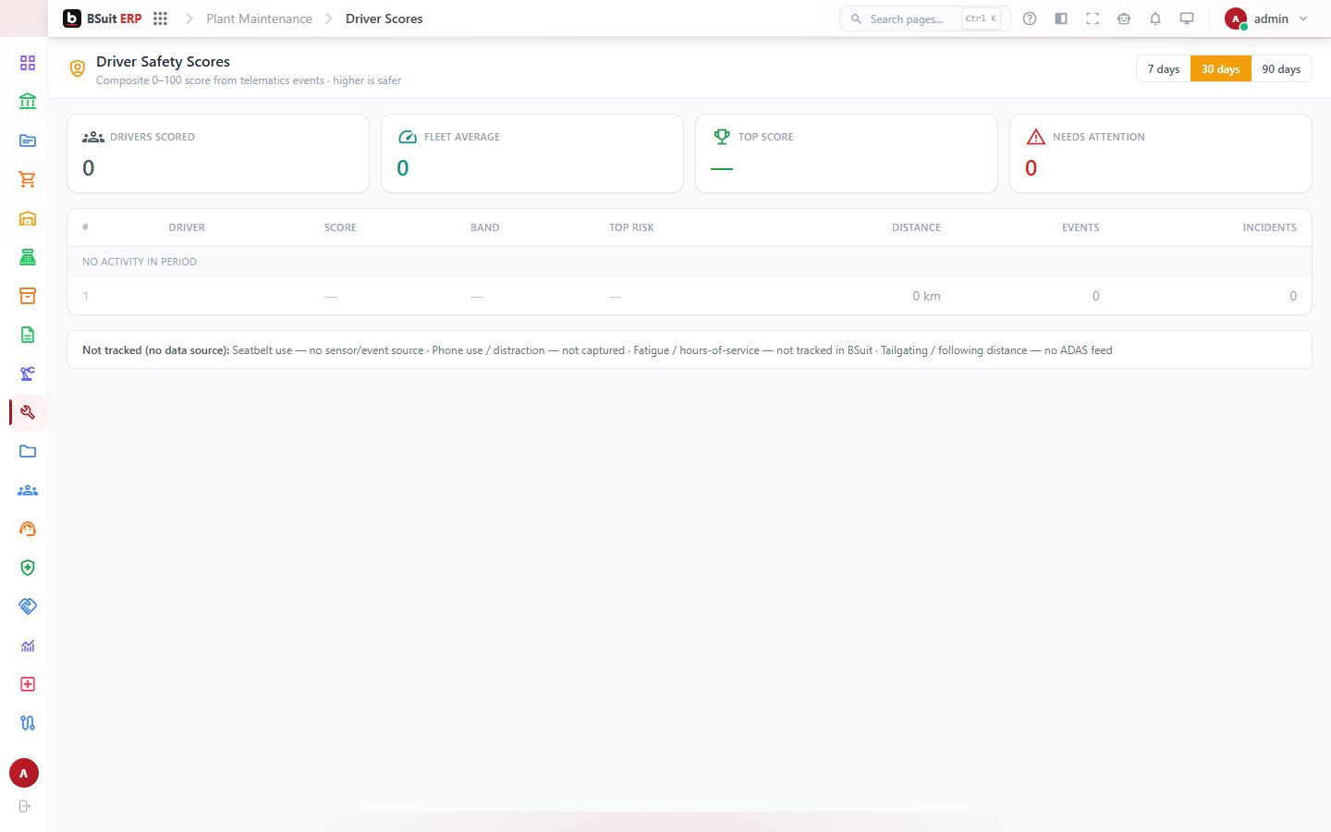The width and height of the screenshot is (1331, 832).
Task: Open the chart analytics sidebar icon
Action: (x=28, y=645)
